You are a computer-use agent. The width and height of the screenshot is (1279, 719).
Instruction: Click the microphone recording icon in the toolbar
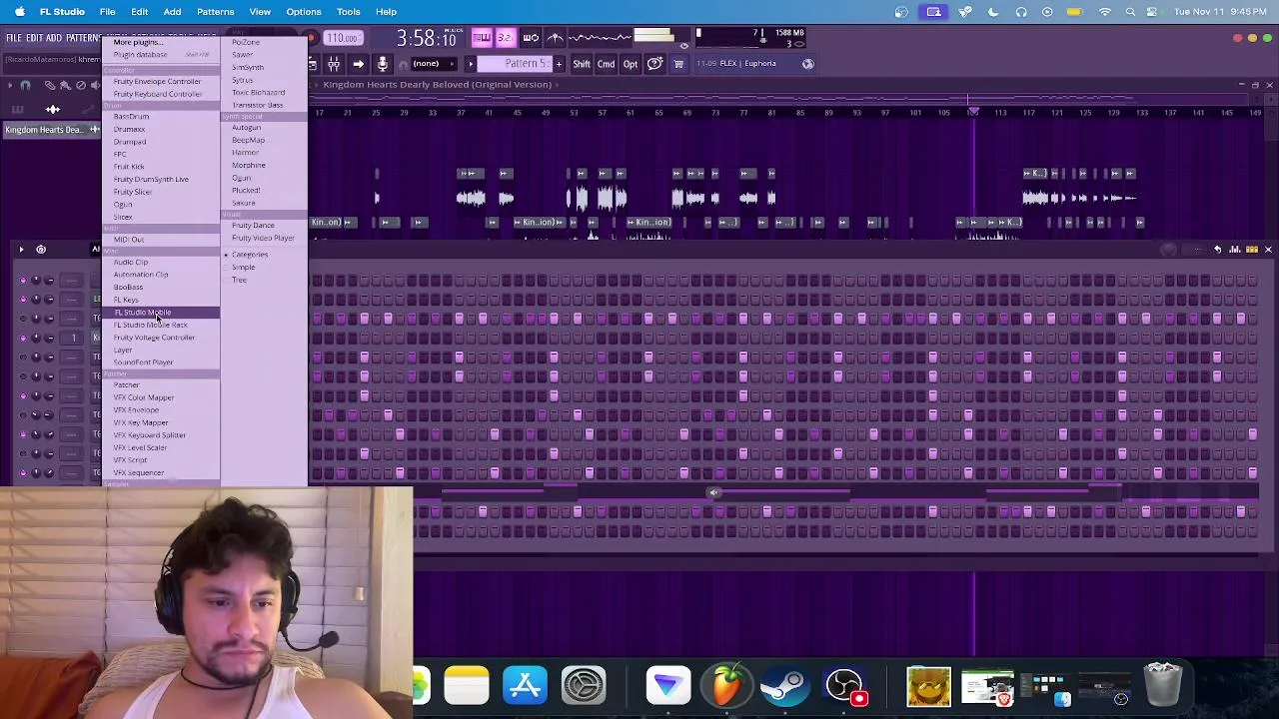pyautogui.click(x=382, y=64)
